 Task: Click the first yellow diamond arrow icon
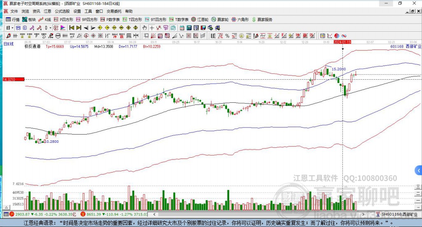coord(100,28)
